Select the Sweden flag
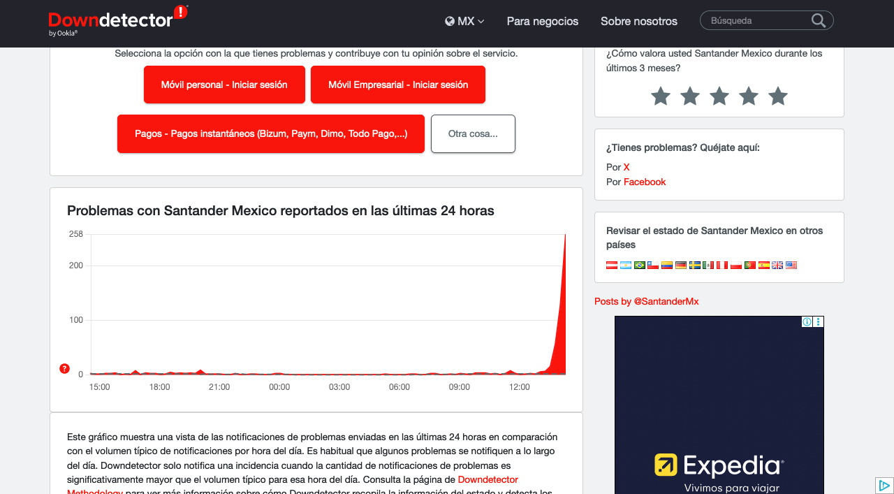 (x=695, y=265)
